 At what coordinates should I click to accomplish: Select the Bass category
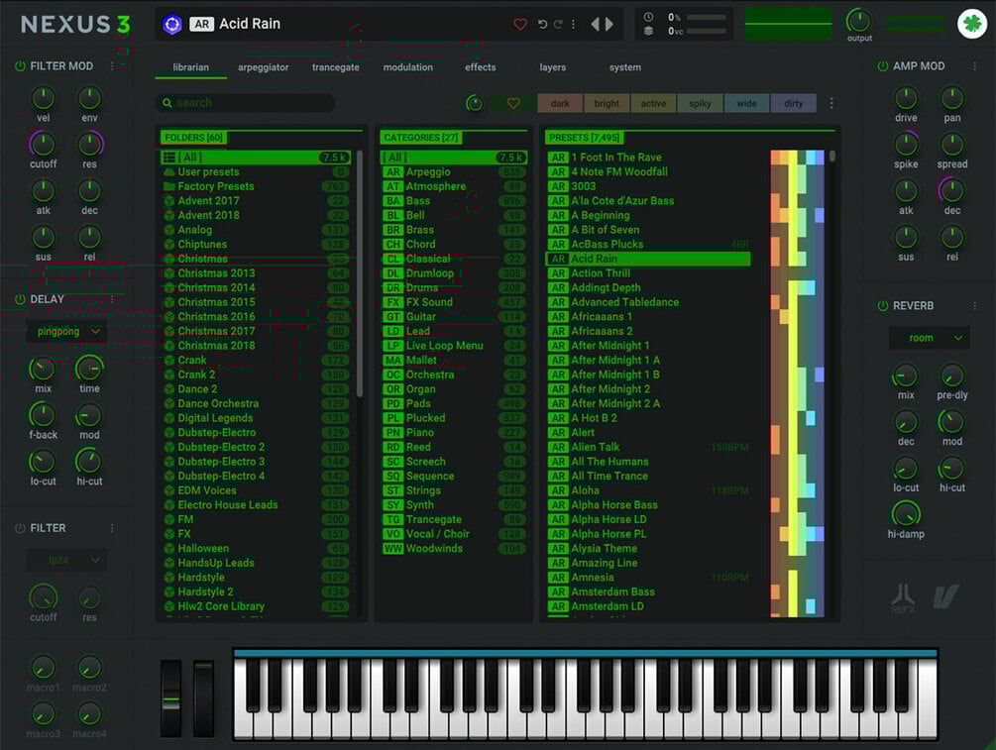click(454, 201)
